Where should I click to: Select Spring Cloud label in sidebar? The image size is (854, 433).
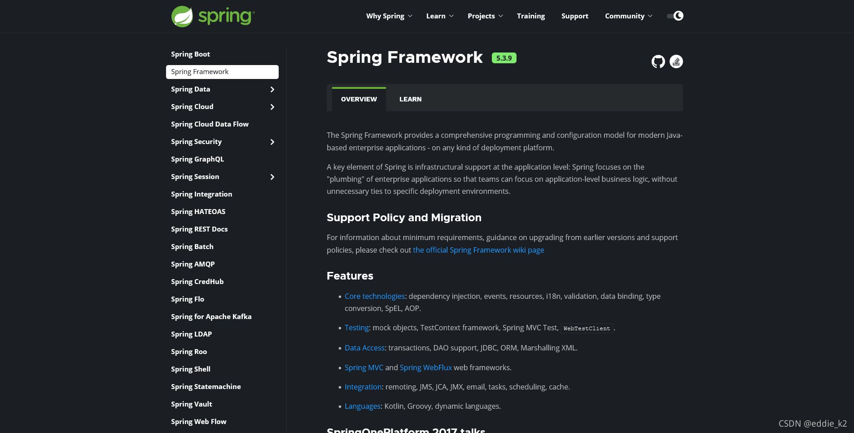[x=192, y=107]
